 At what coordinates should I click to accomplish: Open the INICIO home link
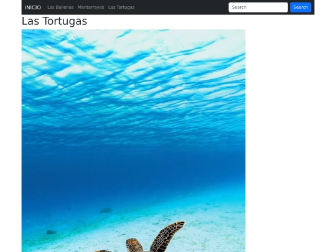pos(32,7)
